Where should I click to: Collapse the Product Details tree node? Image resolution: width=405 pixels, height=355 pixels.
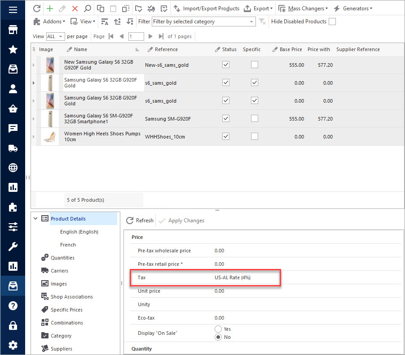[x=35, y=218]
